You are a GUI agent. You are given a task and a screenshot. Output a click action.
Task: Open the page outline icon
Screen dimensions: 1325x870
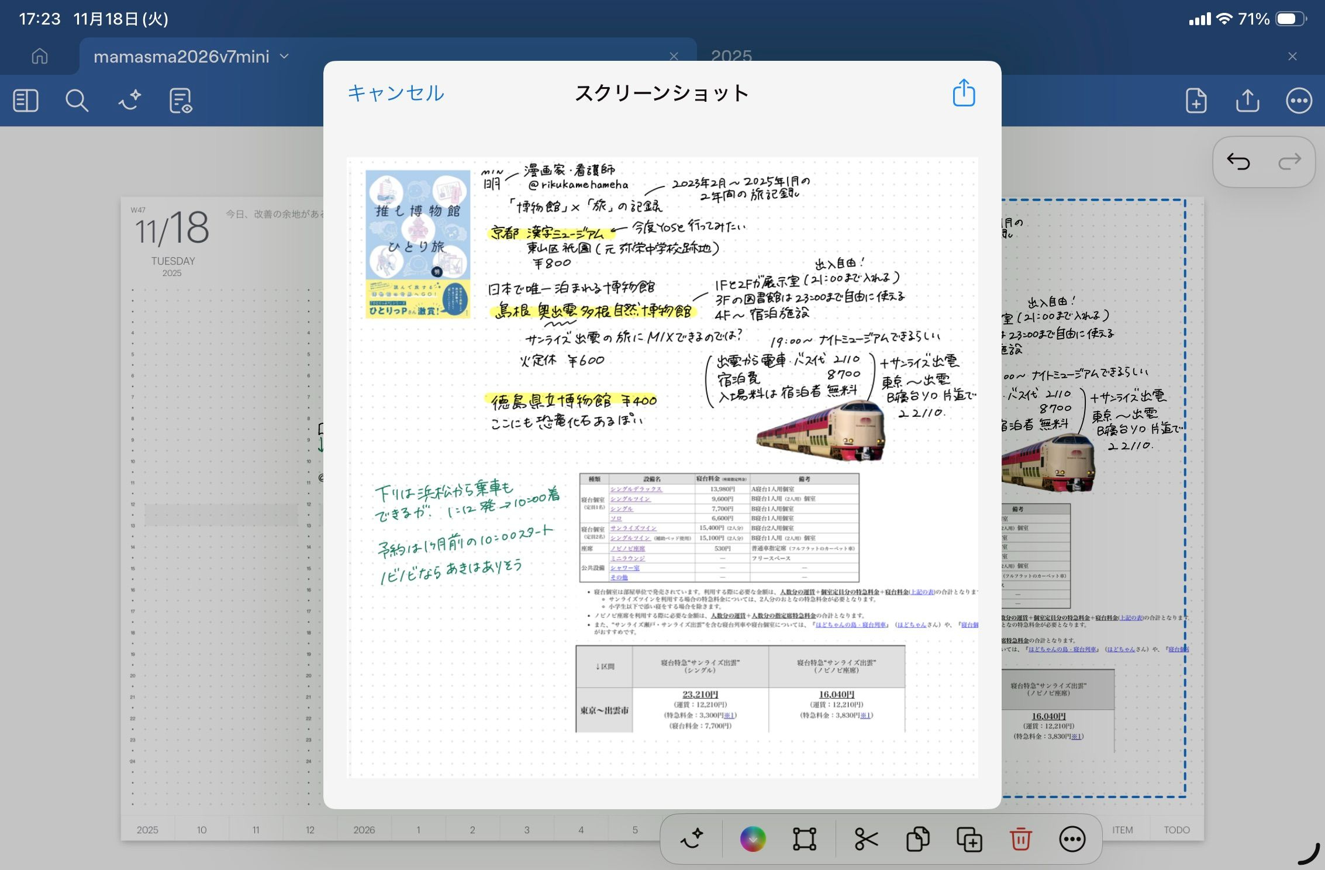(180, 101)
